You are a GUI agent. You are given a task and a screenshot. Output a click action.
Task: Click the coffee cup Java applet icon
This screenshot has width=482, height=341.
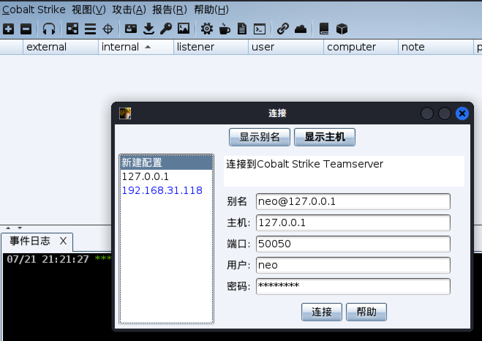click(x=225, y=29)
